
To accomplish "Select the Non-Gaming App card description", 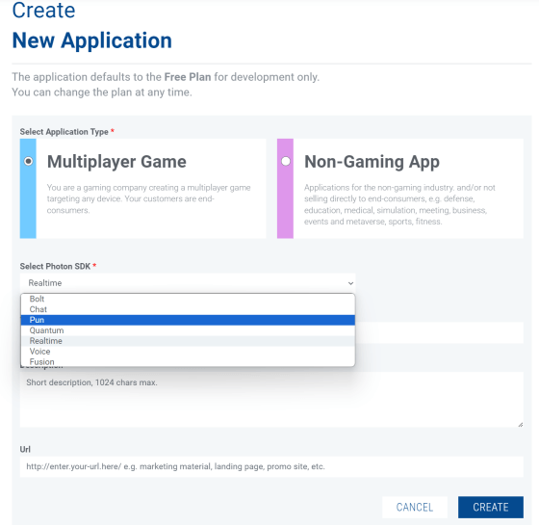I will coord(399,204).
